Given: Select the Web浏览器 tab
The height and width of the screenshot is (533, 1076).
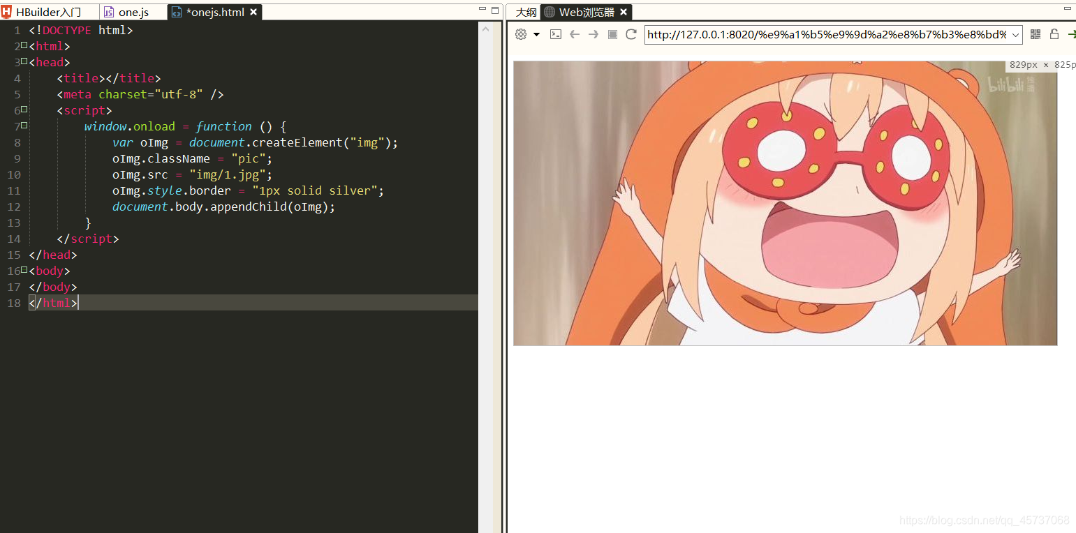Looking at the screenshot, I should [587, 13].
